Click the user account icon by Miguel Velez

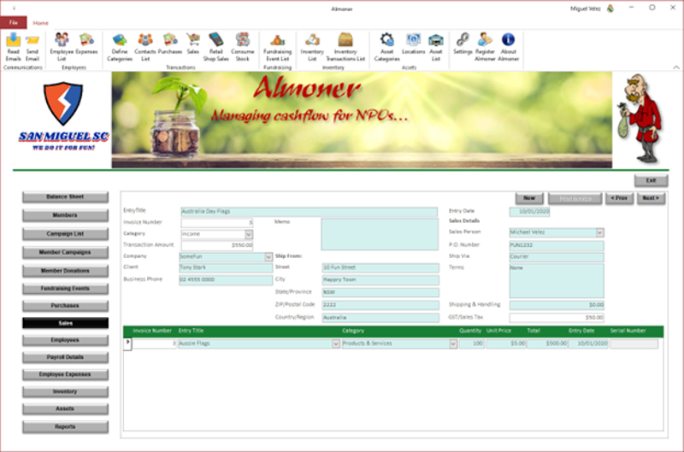click(610, 9)
